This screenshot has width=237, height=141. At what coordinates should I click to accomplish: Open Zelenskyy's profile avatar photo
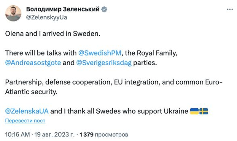pos(13,13)
